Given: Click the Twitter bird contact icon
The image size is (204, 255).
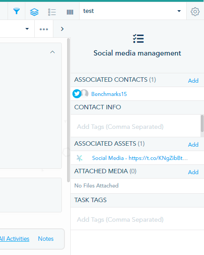Looking at the screenshot, I should [77, 94].
